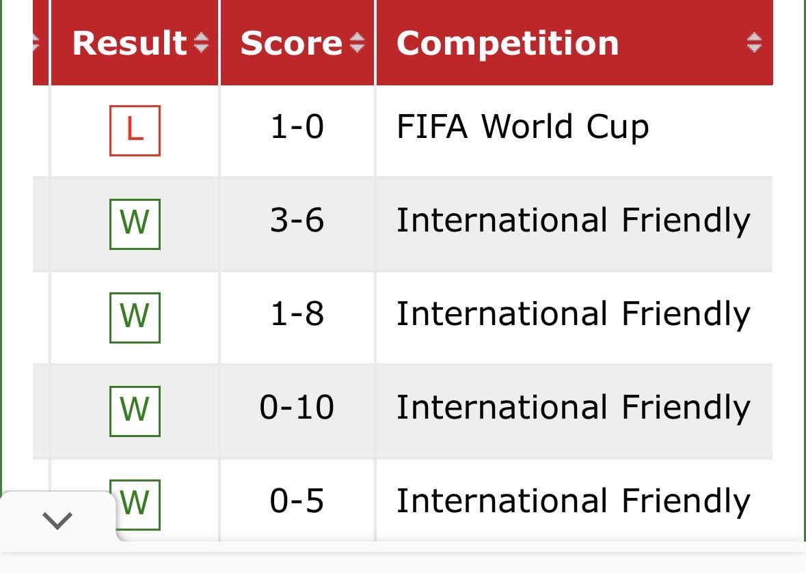Sort table by Competition column arrows

tap(754, 42)
